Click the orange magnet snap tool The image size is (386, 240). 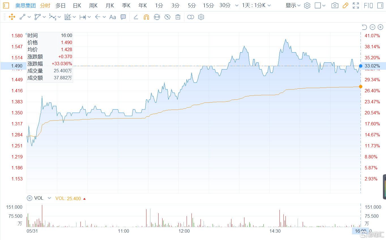[146, 17]
